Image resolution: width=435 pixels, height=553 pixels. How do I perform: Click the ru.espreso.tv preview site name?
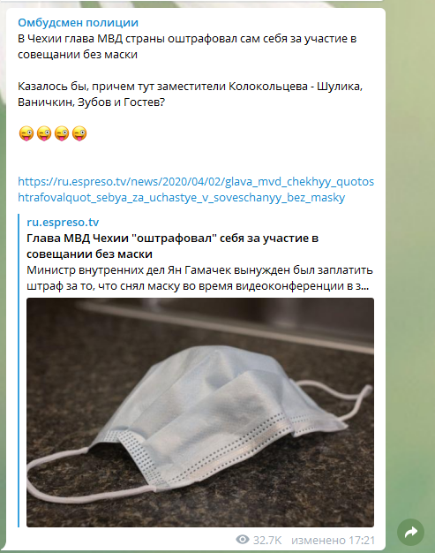point(63,223)
